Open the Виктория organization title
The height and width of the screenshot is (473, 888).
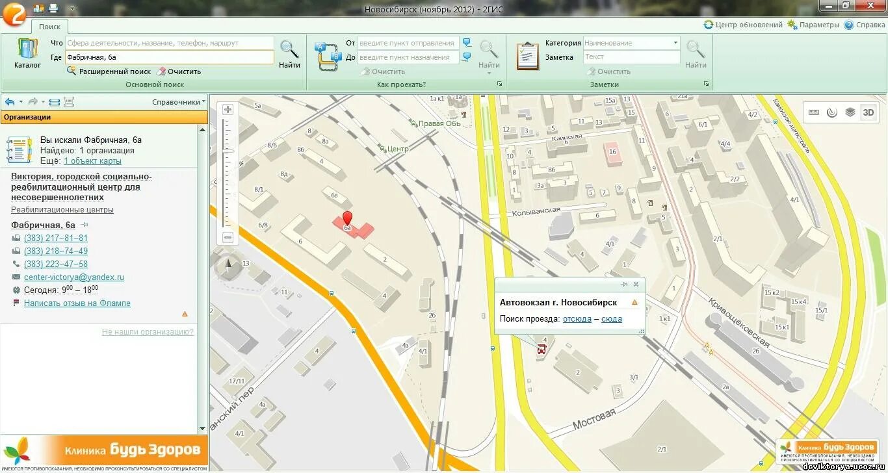tap(81, 186)
